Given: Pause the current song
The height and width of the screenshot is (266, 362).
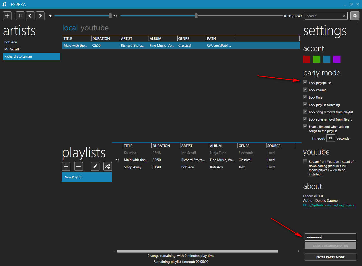Looking at the screenshot, I should coord(20,16).
